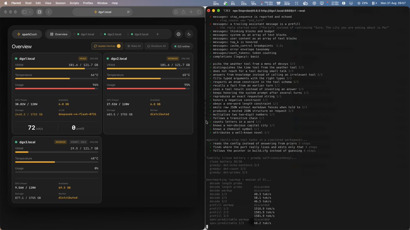Open GPU 23% menu bar stat
The width and height of the screenshot is (410, 230).
pyautogui.click(x=244, y=3)
